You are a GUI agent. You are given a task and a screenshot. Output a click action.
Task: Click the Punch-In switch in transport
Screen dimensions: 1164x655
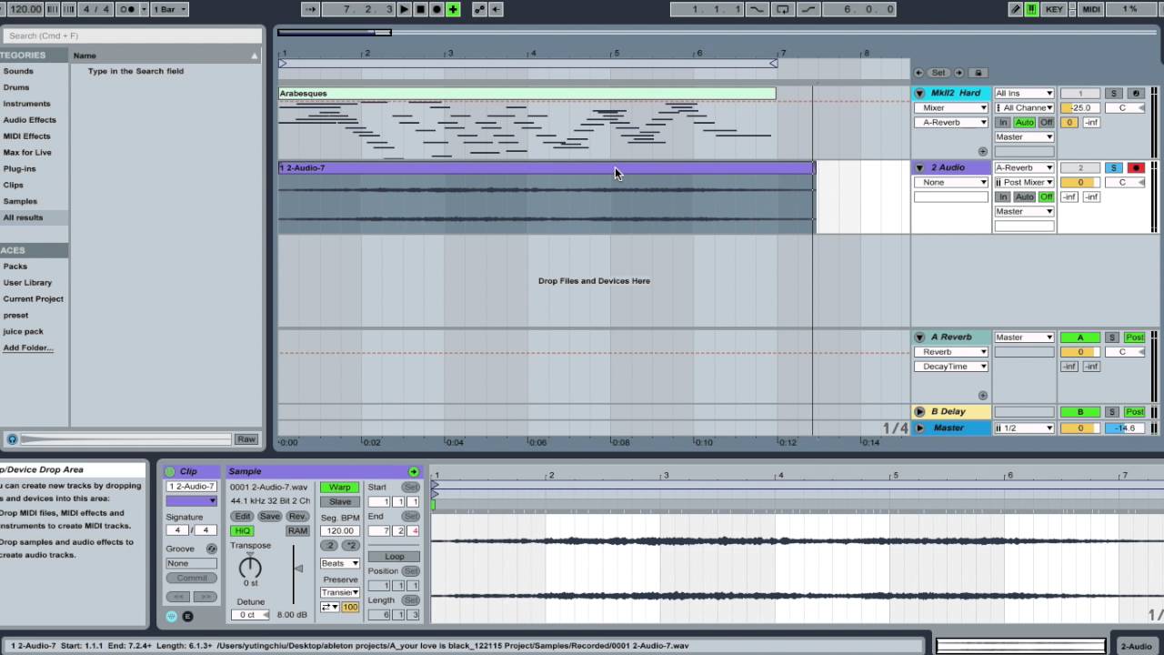(757, 9)
